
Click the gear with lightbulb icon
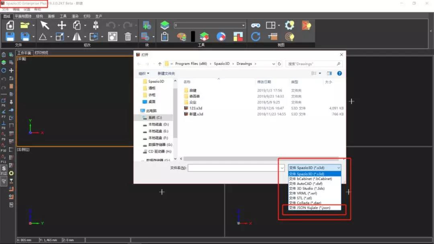[x=289, y=25]
